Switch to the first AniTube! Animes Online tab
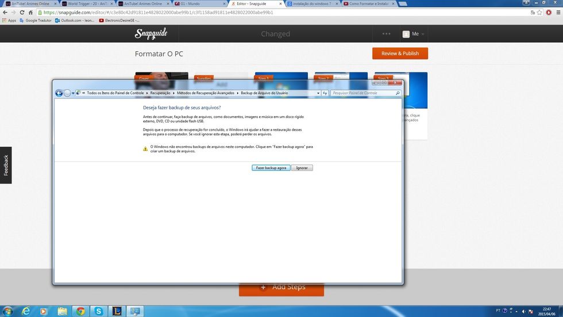Screen dimensions: 563x317 tap(30, 3)
